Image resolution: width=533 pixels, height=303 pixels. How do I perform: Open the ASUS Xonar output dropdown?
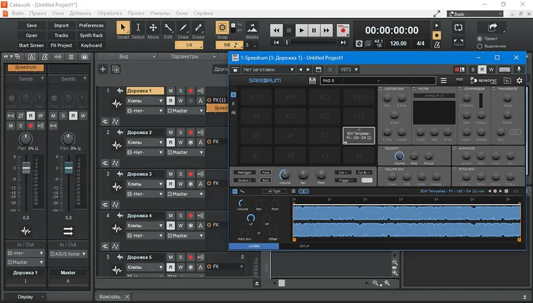point(68,254)
